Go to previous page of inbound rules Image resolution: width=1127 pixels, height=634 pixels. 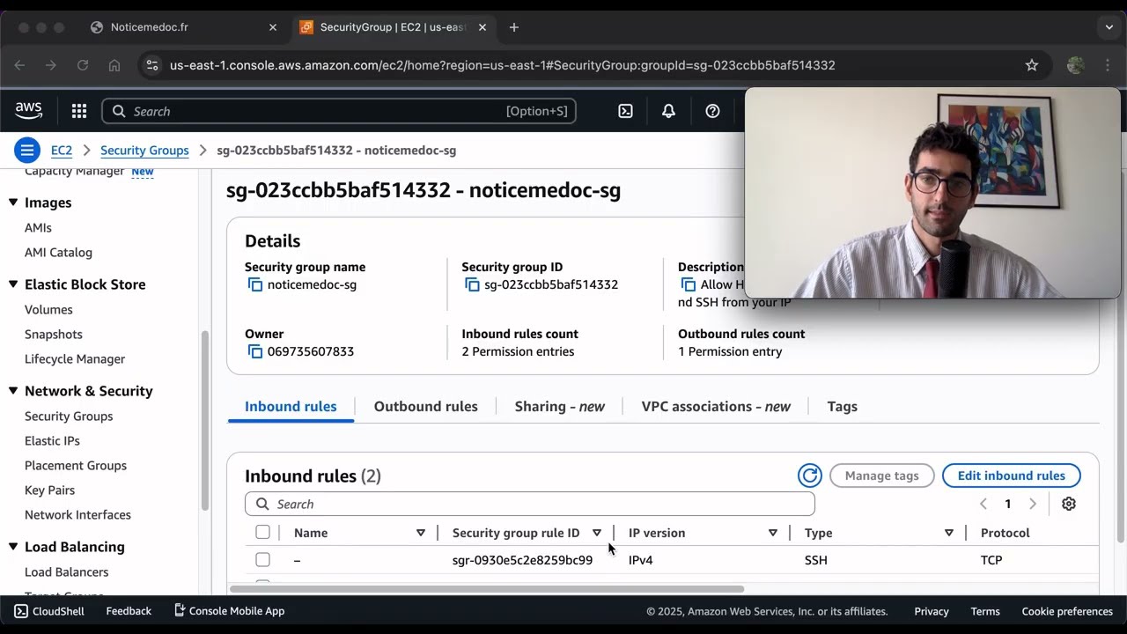pos(983,504)
